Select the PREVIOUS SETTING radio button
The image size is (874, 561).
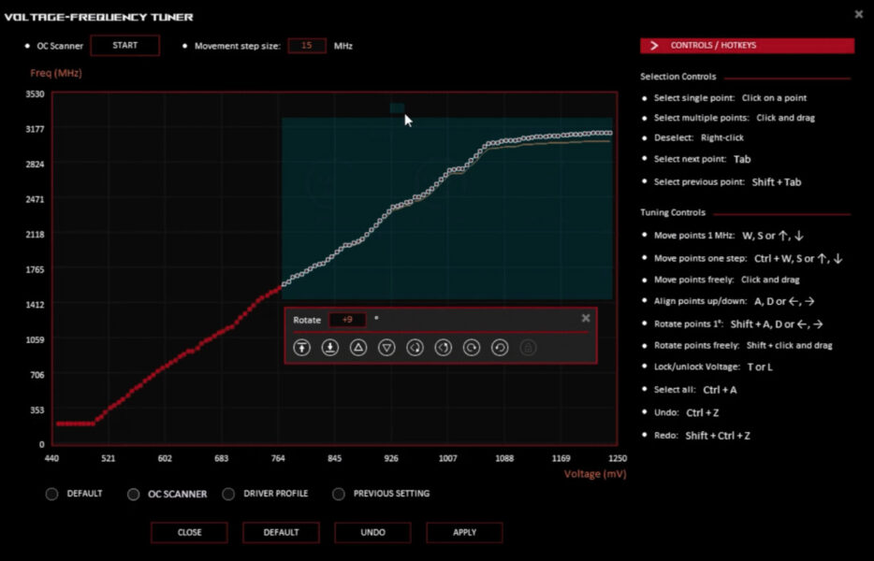pos(339,494)
